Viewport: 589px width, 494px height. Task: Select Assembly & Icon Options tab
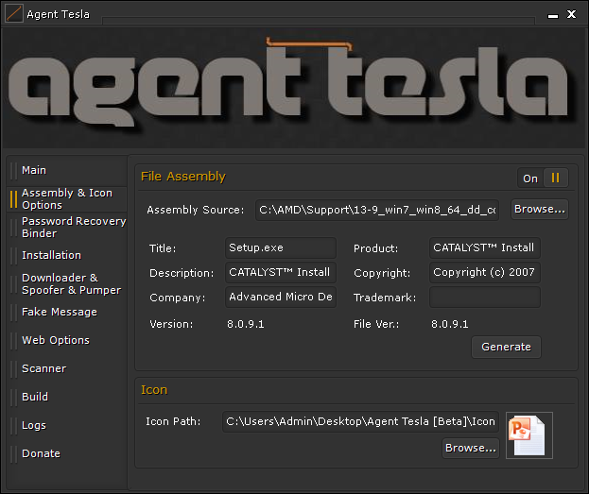pyautogui.click(x=67, y=199)
